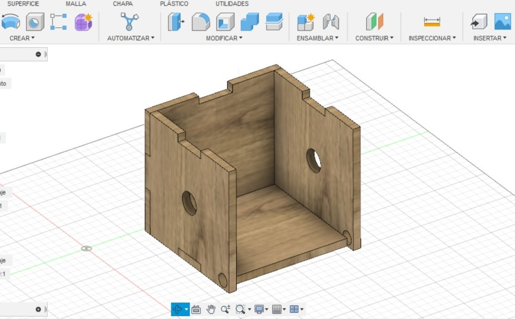
Task: Open the PLÁSTICO tab
Action: (x=174, y=3)
